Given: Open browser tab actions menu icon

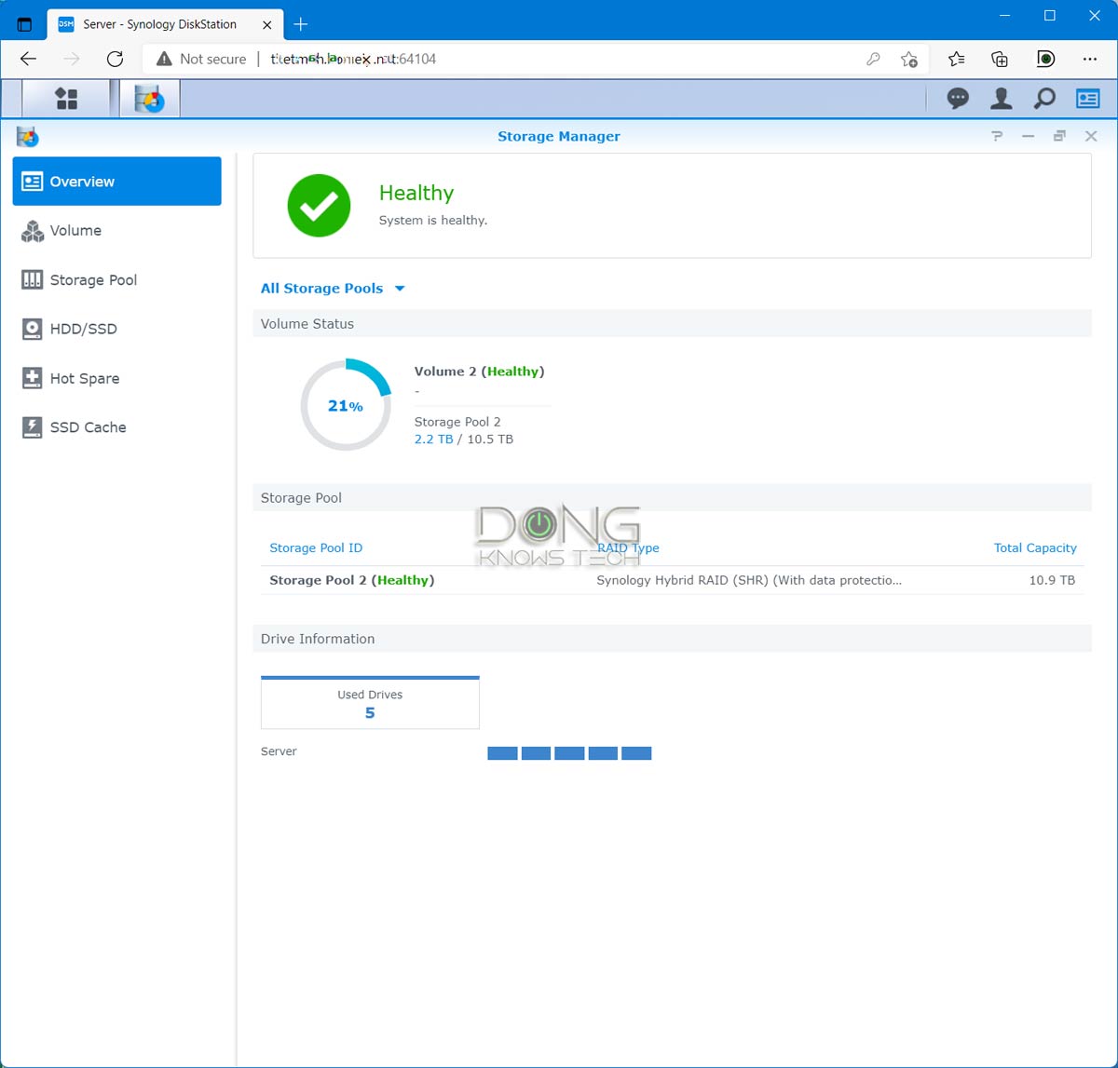Looking at the screenshot, I should pyautogui.click(x=25, y=24).
